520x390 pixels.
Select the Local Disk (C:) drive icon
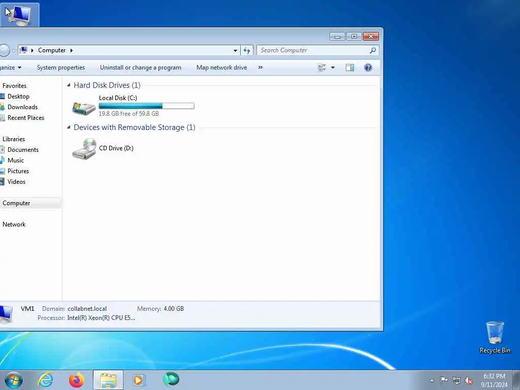coord(84,108)
